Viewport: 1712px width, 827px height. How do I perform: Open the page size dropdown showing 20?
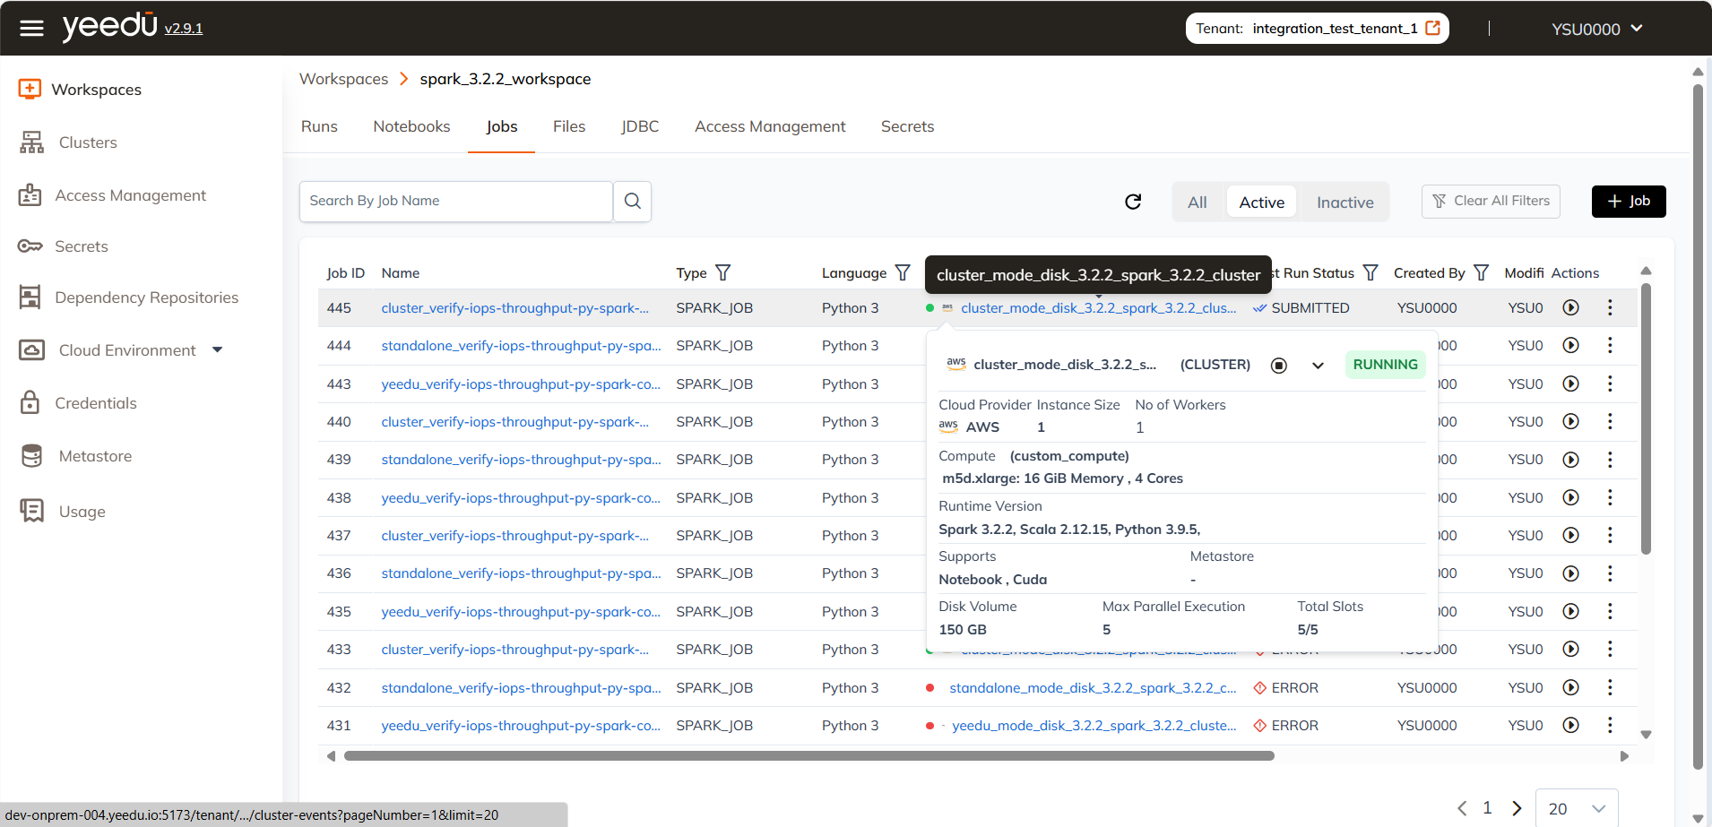tap(1576, 807)
